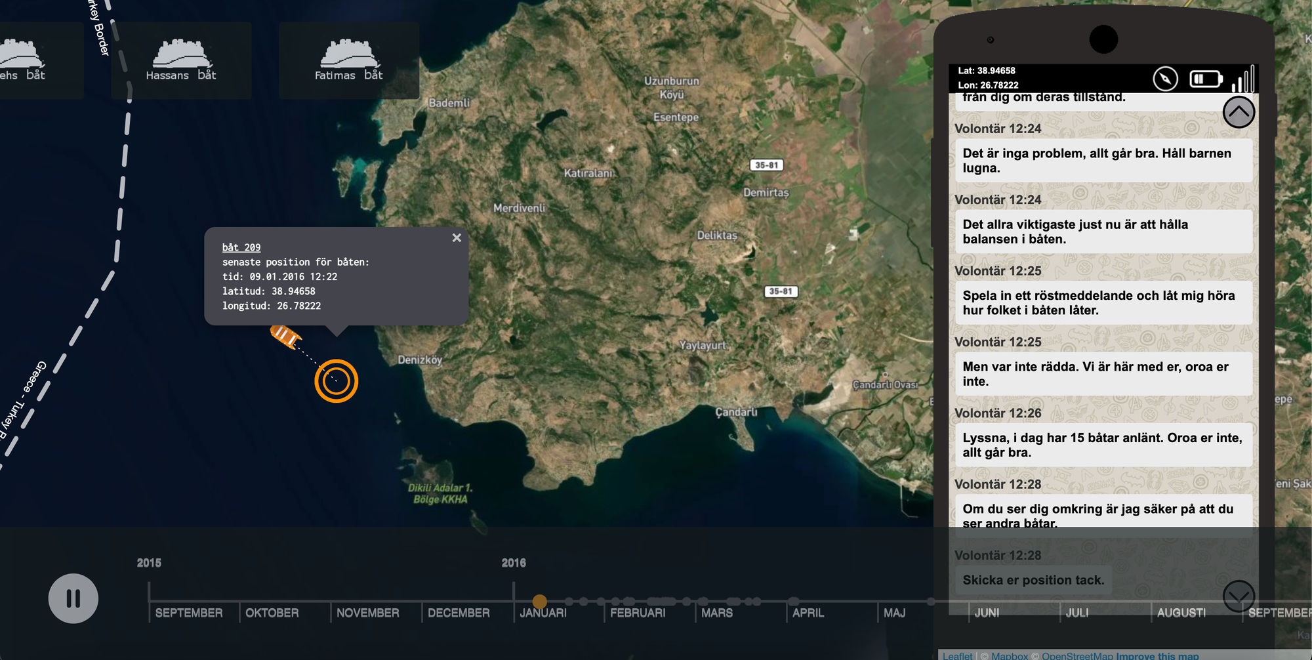
Task: Close the båt 209 popup
Action: pos(457,238)
